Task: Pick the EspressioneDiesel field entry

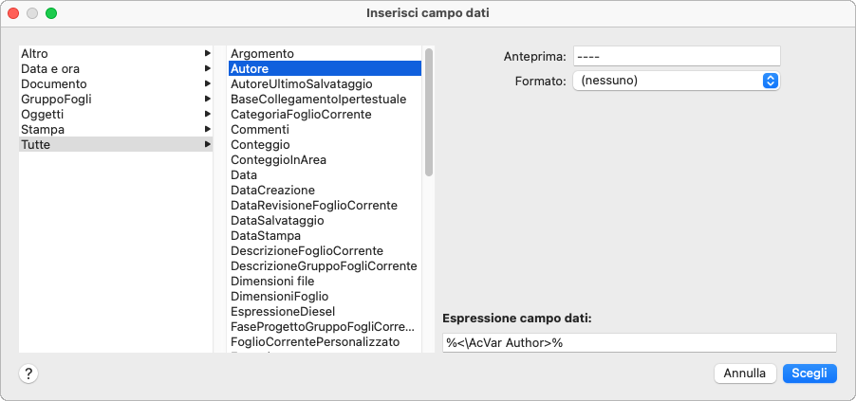Action: [283, 311]
